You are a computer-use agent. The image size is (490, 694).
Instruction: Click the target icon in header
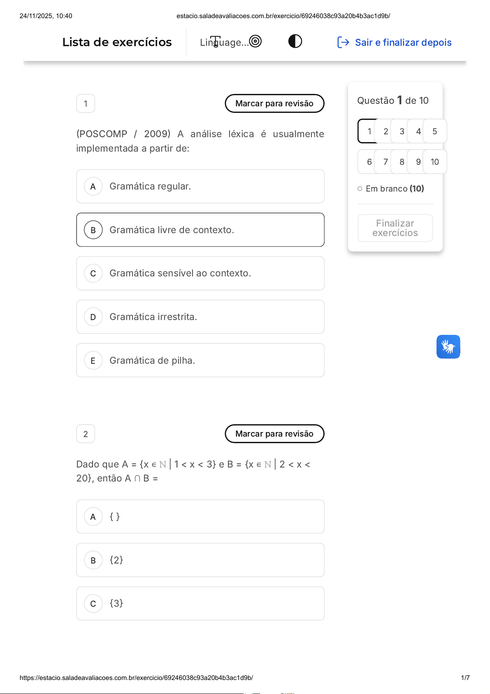click(255, 41)
